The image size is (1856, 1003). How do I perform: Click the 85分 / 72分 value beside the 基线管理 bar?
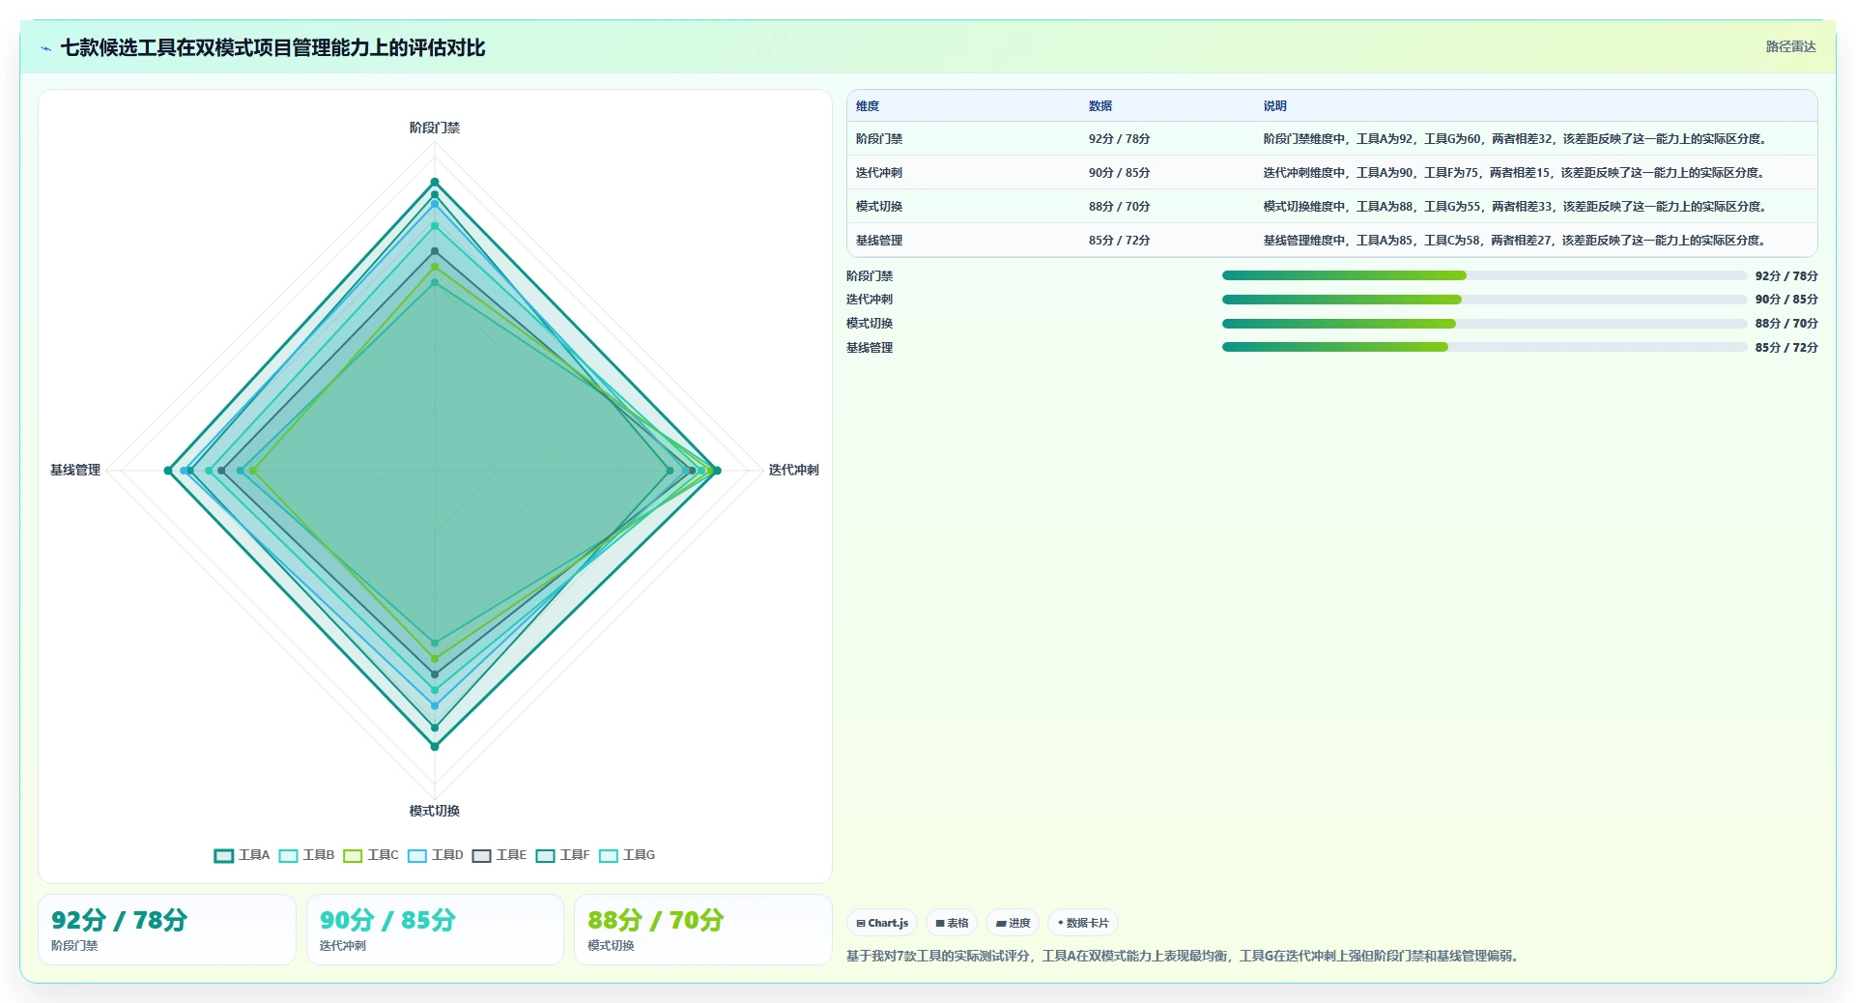point(1786,348)
